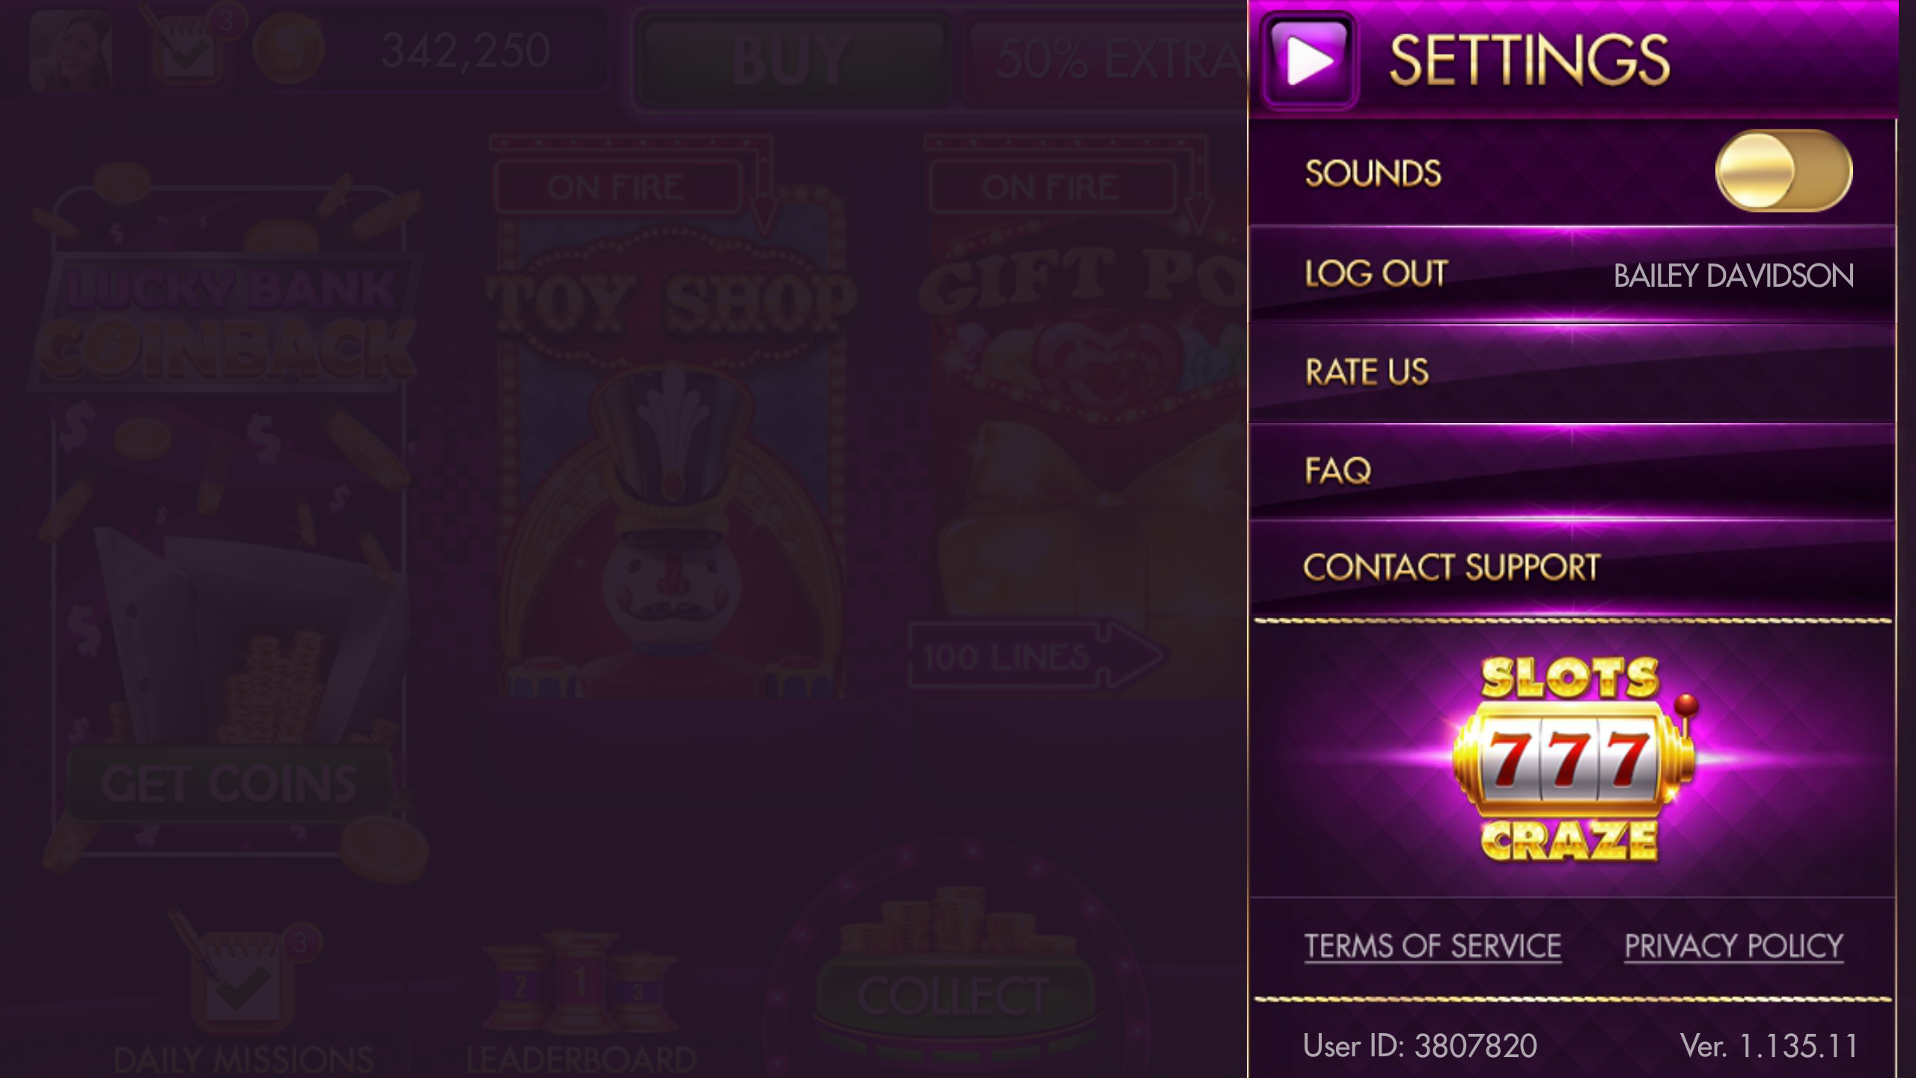Image resolution: width=1916 pixels, height=1078 pixels.
Task: Open the FAQ entry
Action: click(x=1572, y=471)
